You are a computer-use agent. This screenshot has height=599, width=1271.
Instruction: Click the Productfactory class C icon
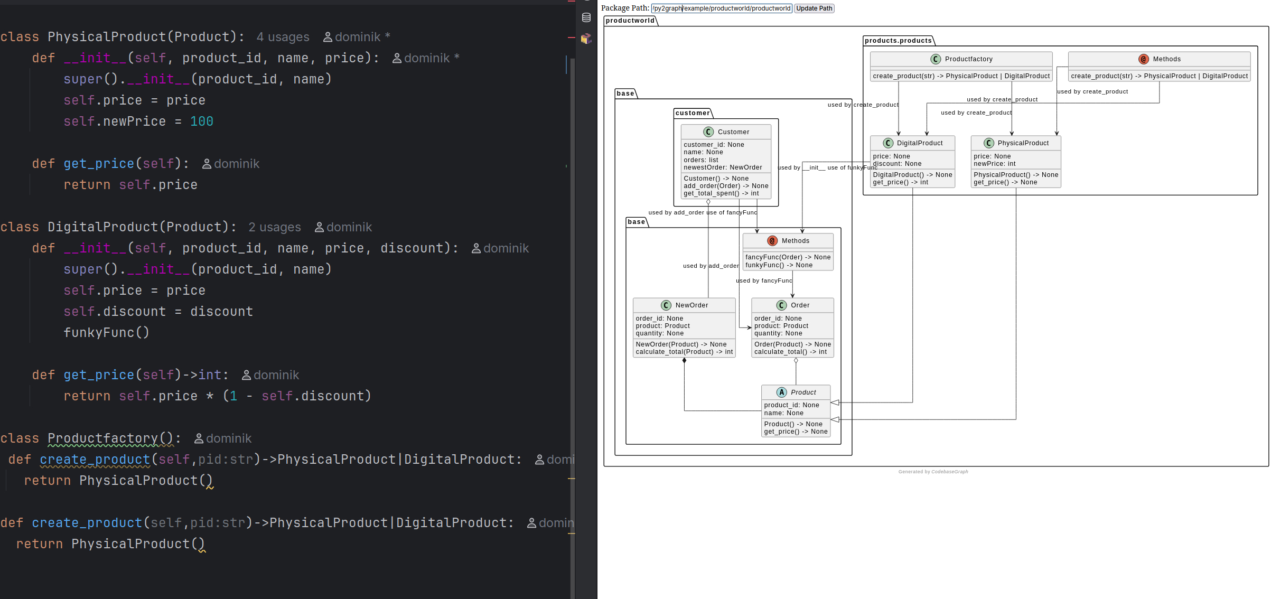pyautogui.click(x=936, y=59)
